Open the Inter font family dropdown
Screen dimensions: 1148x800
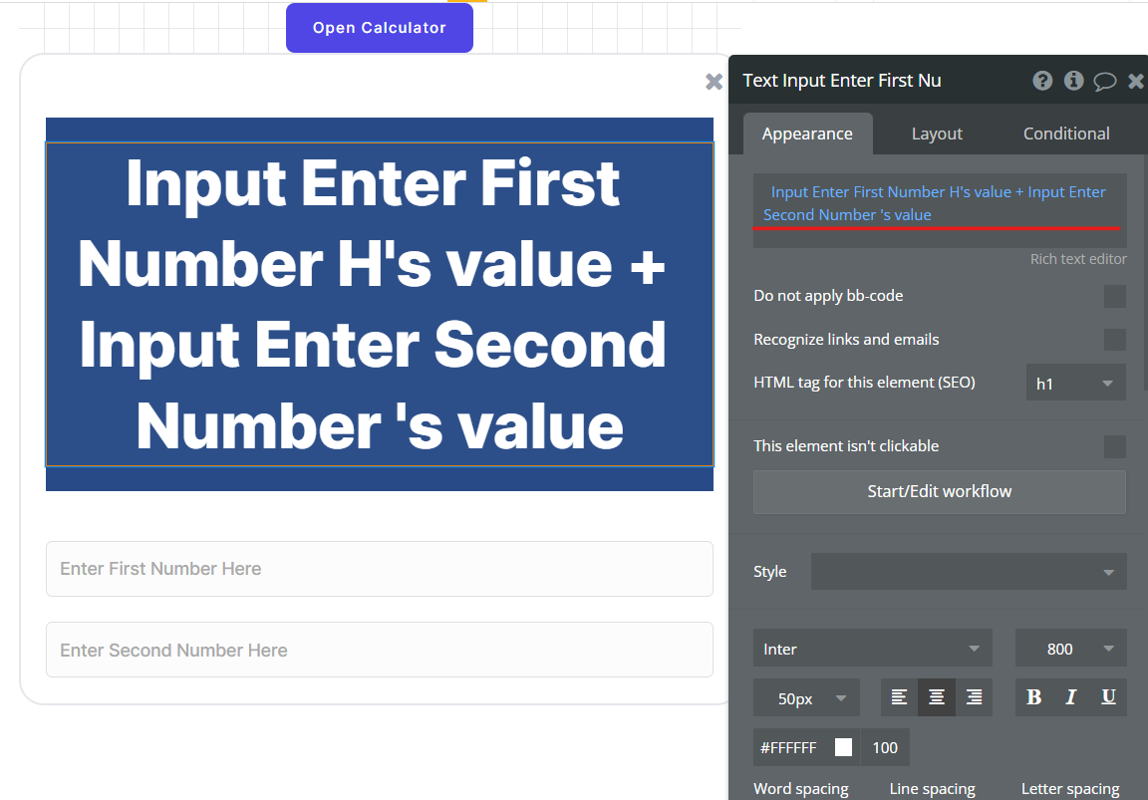872,649
